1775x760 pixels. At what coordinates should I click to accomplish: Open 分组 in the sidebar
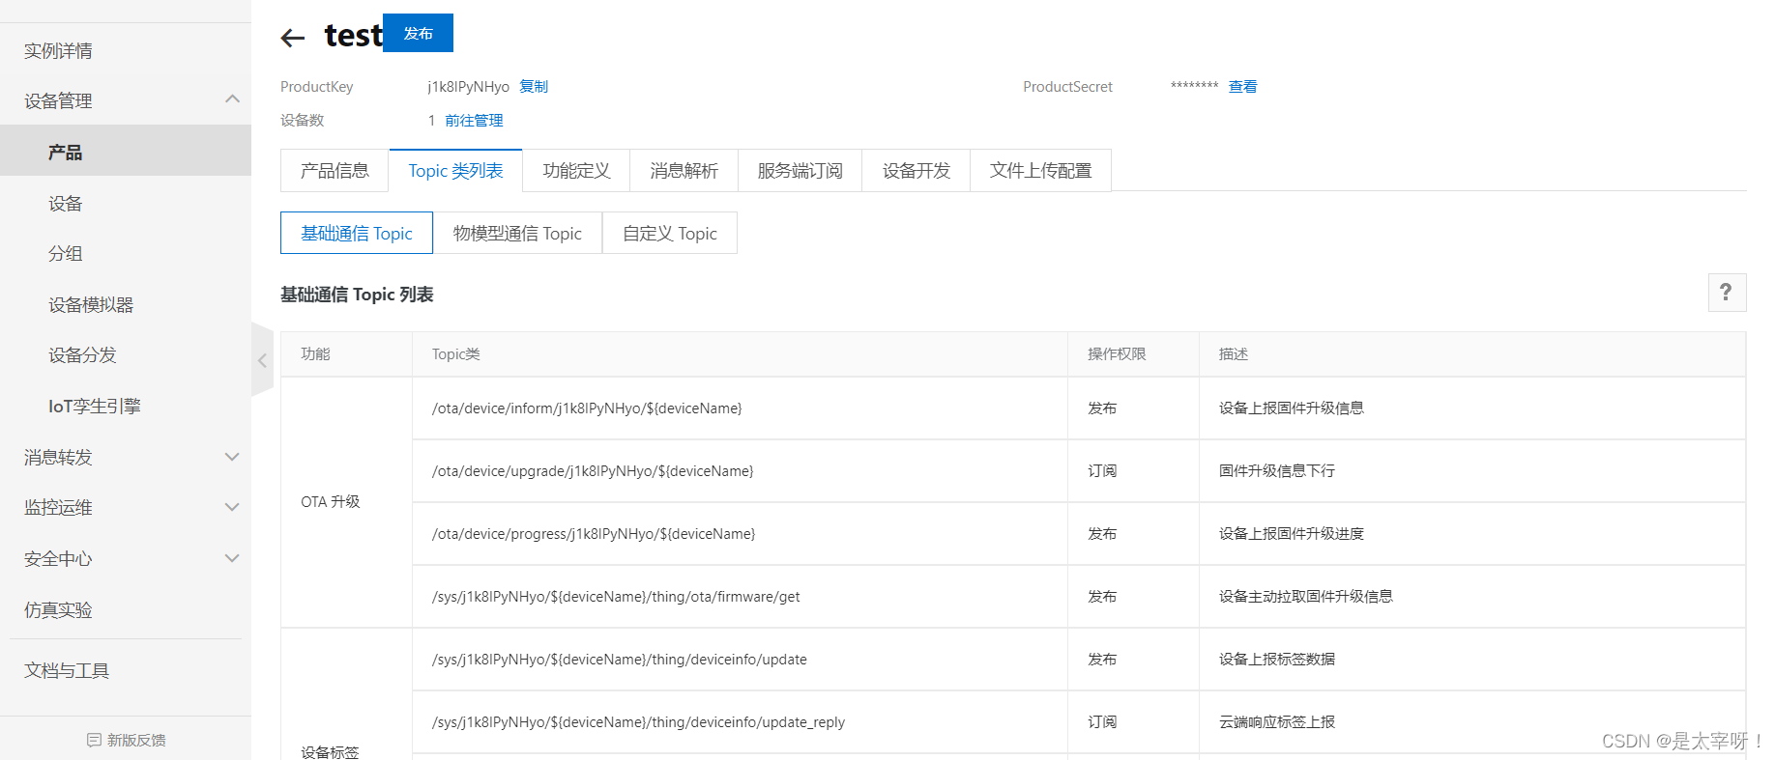pyautogui.click(x=66, y=253)
